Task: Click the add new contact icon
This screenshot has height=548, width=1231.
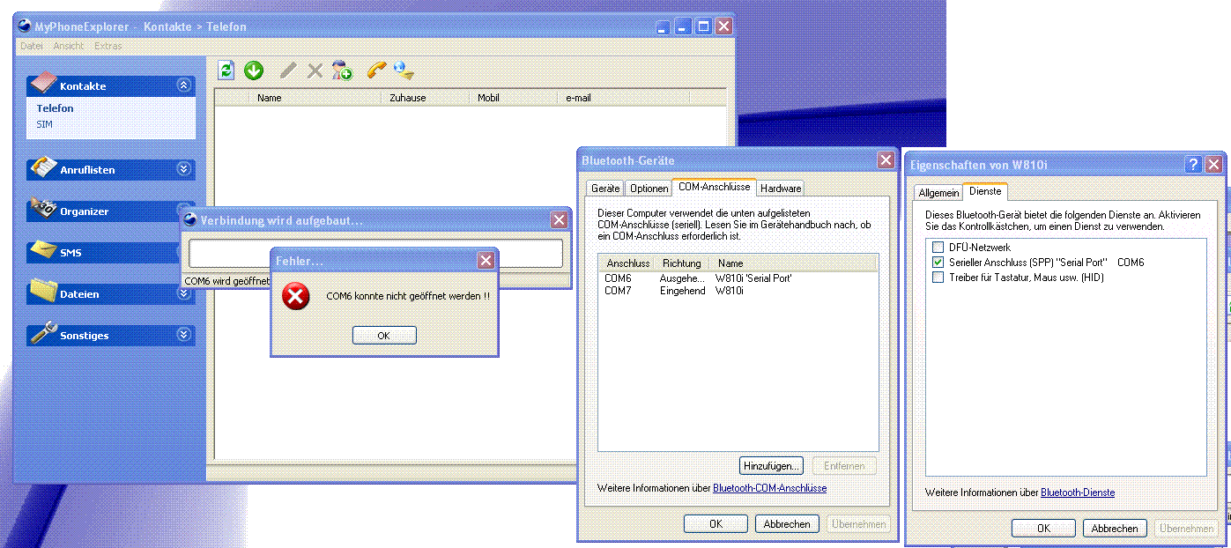Action: (342, 71)
